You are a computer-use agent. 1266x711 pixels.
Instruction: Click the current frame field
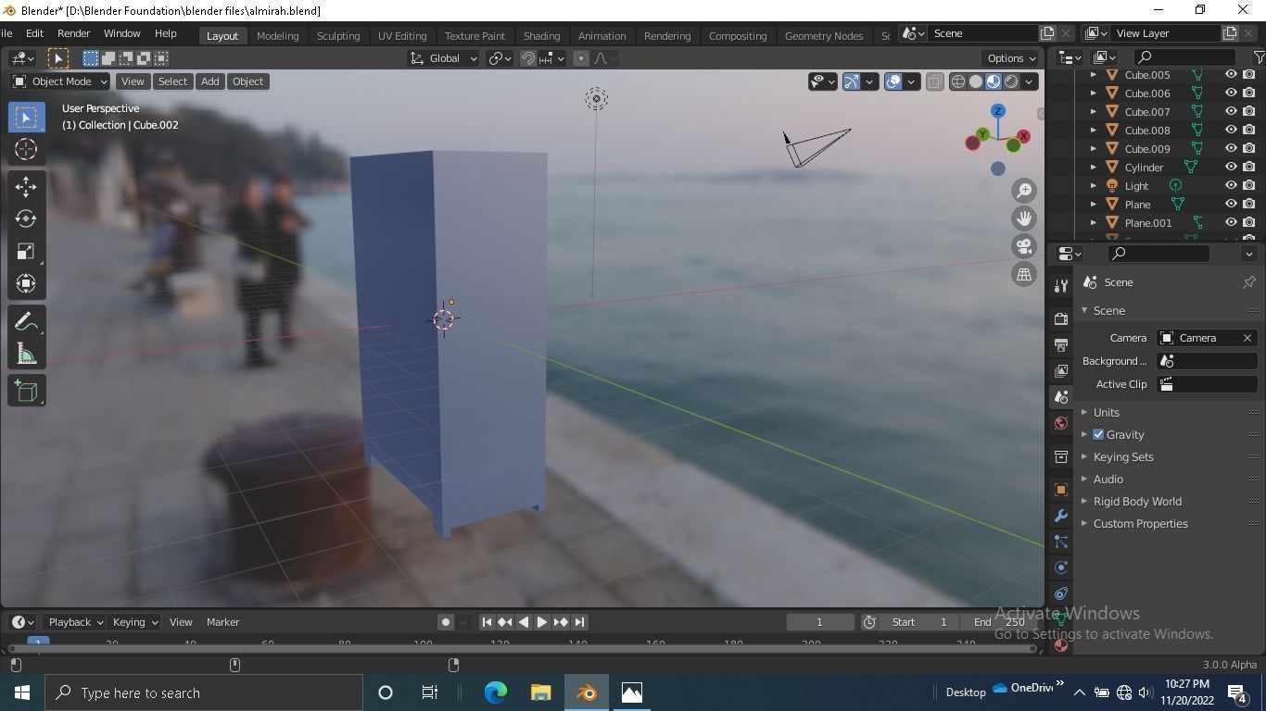click(819, 622)
